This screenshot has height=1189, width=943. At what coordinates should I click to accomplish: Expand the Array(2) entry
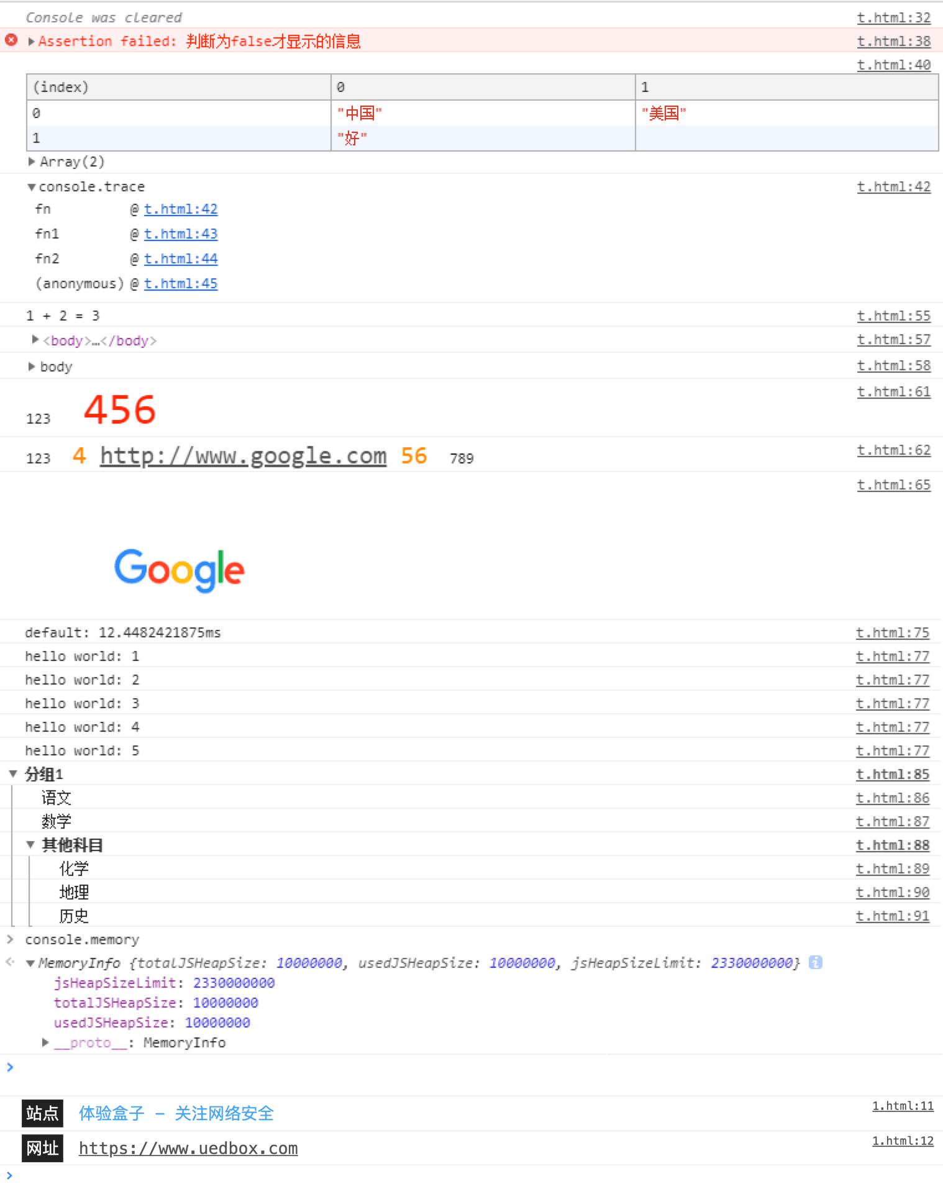tap(32, 162)
